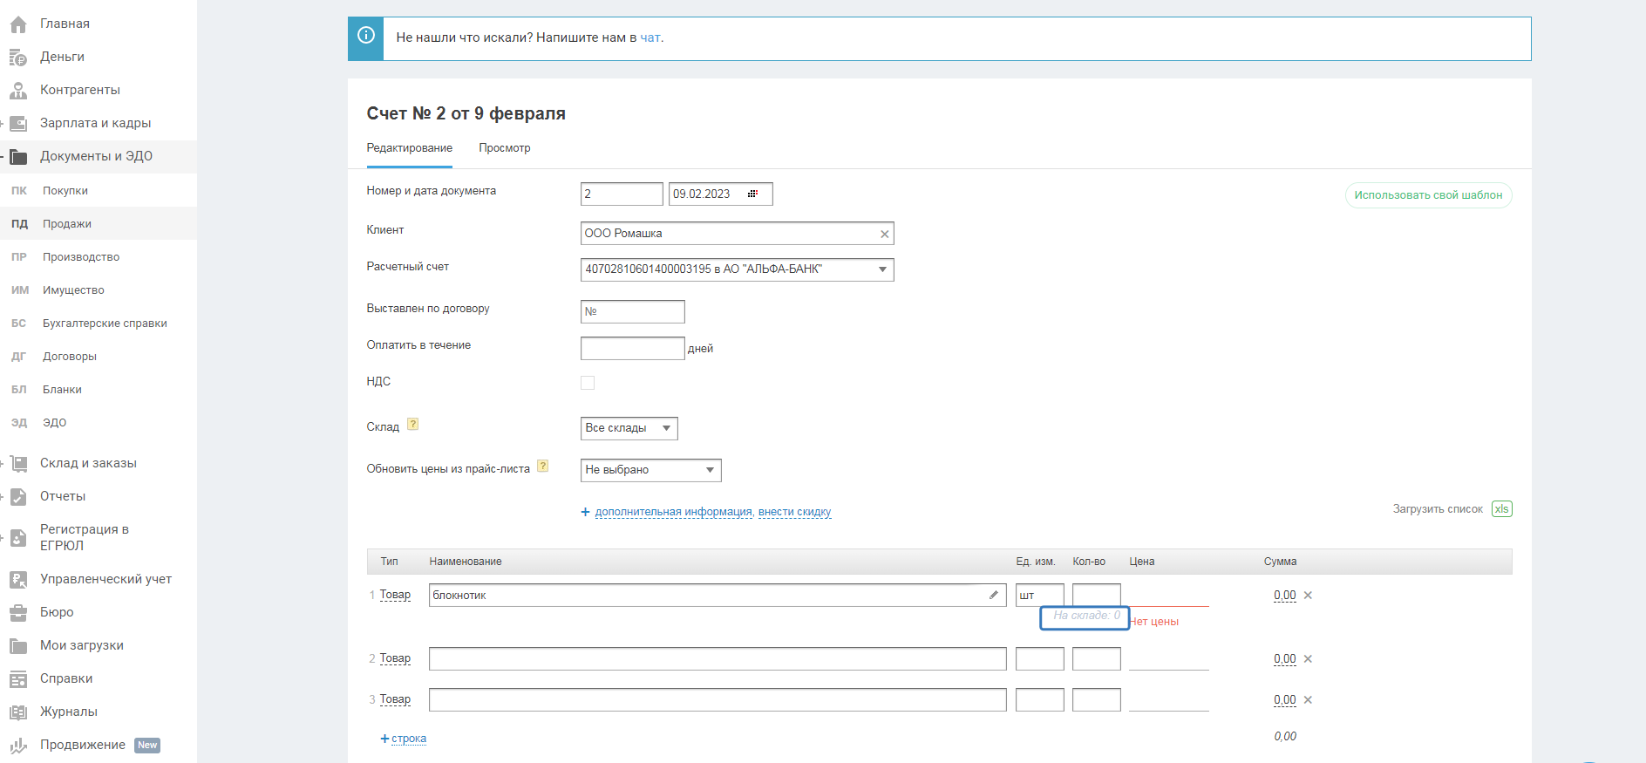Click the pencil edit icon in блокнотик row

(993, 595)
